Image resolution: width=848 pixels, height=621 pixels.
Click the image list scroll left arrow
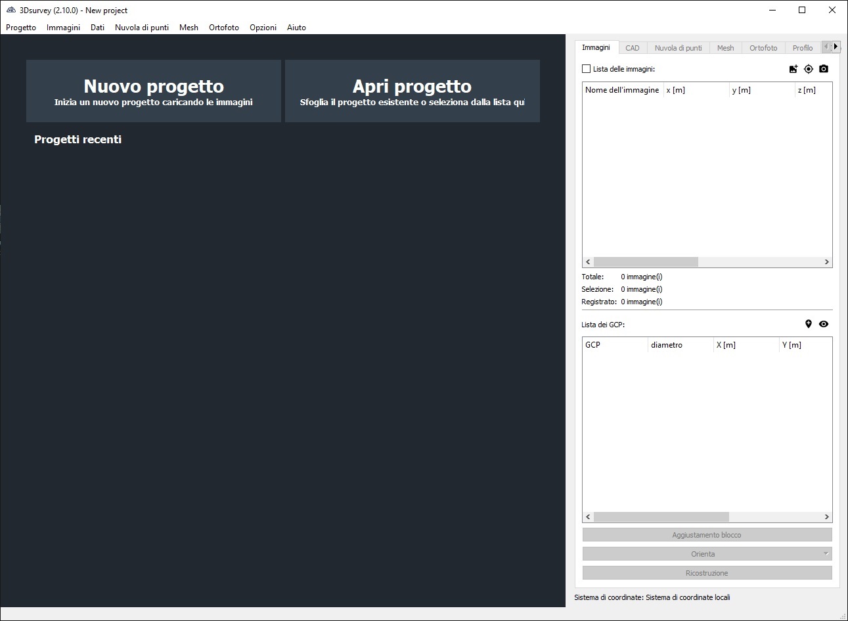pyautogui.click(x=588, y=262)
